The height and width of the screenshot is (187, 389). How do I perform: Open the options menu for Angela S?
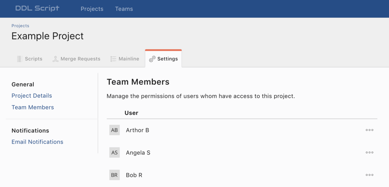coord(370,152)
